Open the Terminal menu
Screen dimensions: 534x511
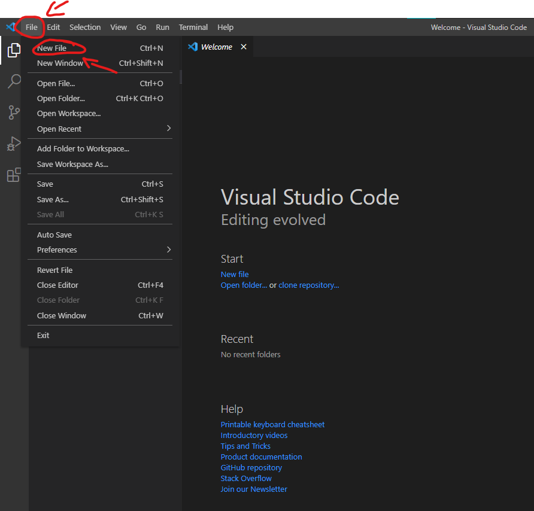coord(193,28)
